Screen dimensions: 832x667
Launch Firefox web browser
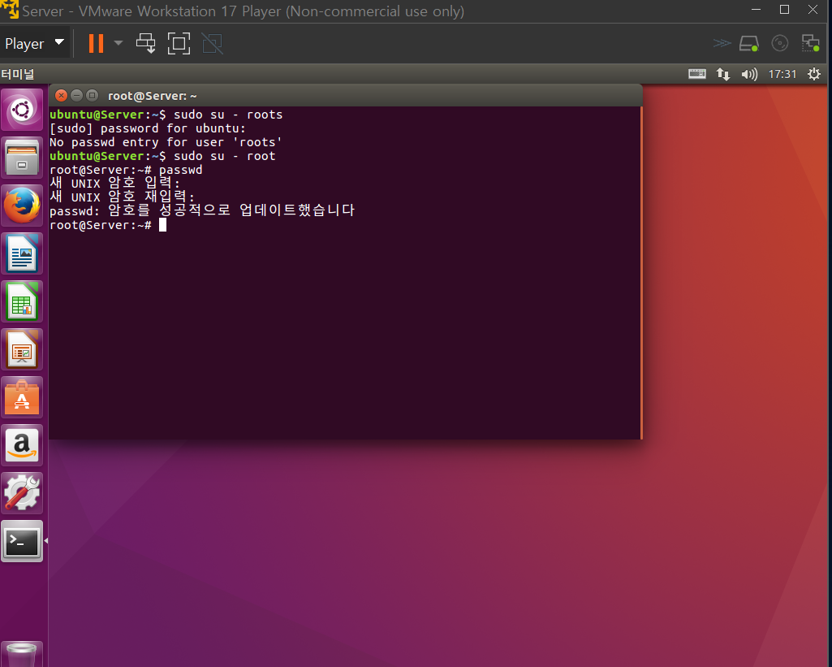point(22,206)
